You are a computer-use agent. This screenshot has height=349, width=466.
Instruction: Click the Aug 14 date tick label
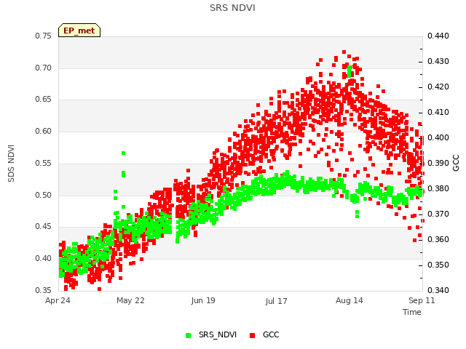coord(349,300)
